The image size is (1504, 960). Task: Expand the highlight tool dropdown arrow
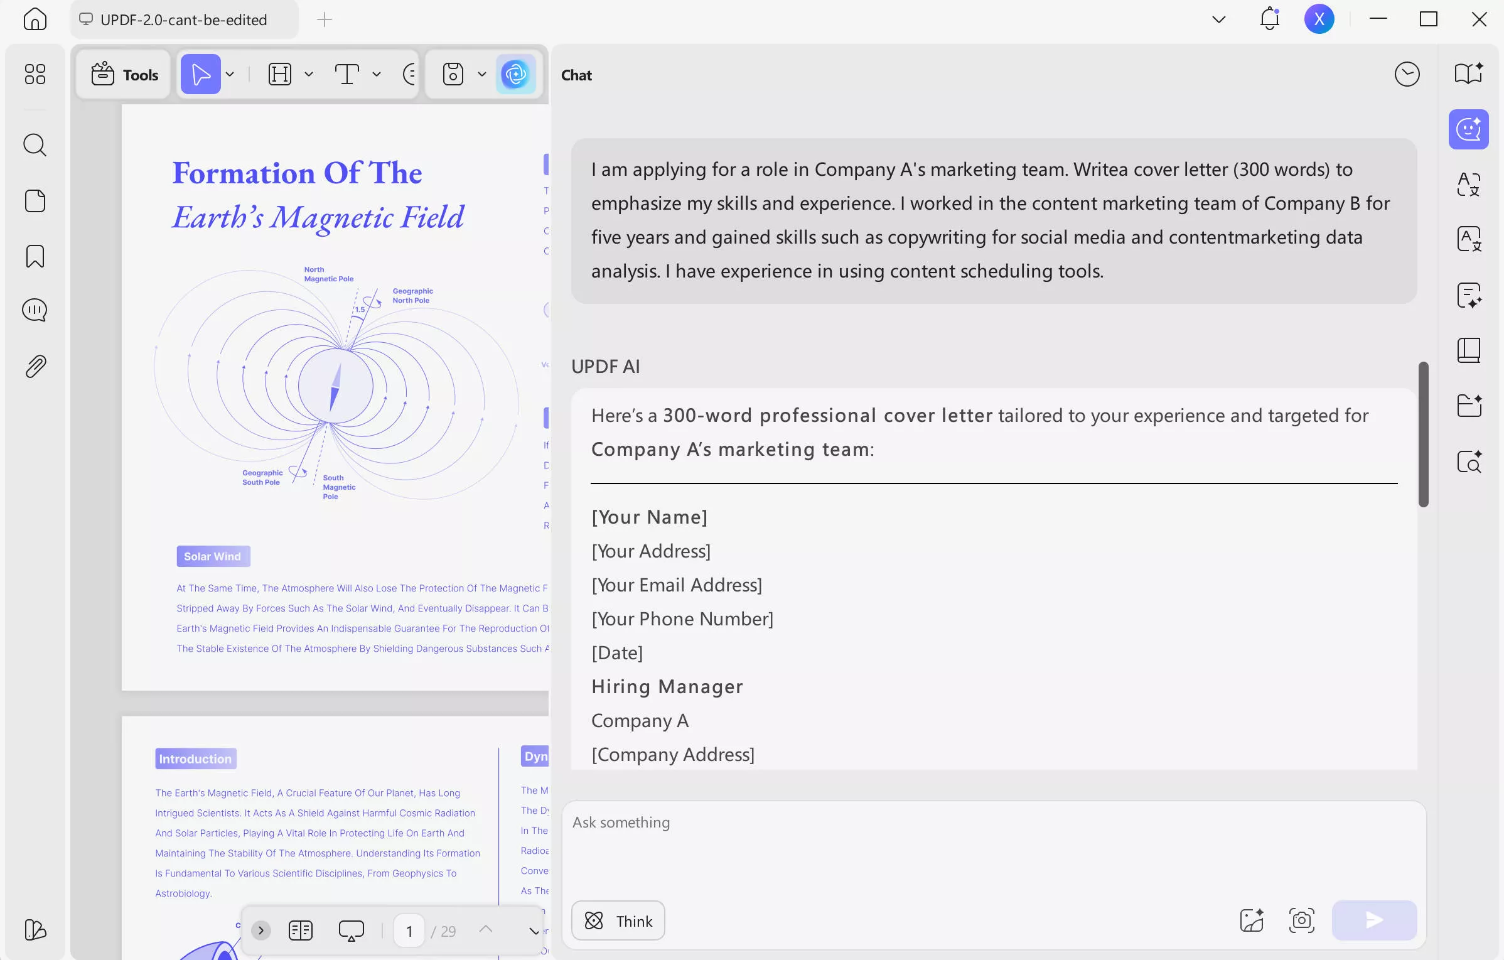click(309, 74)
